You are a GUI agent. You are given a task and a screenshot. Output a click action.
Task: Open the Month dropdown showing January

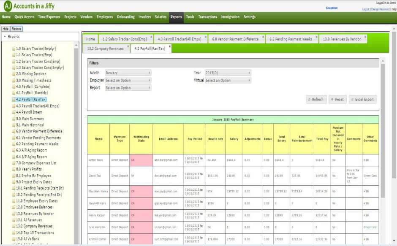click(128, 73)
